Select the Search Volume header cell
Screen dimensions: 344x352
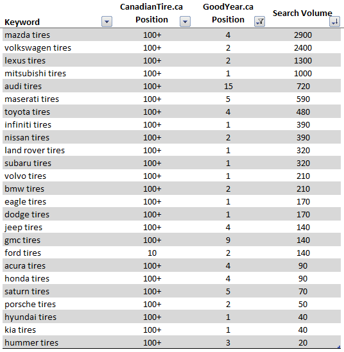302,13
